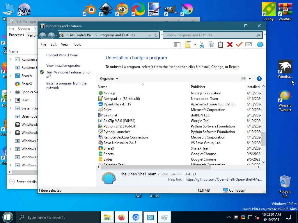Image resolution: width=298 pixels, height=223 pixels.
Task: Toggle the navigation pane toolbar icon
Action: pyautogui.click(x=177, y=44)
